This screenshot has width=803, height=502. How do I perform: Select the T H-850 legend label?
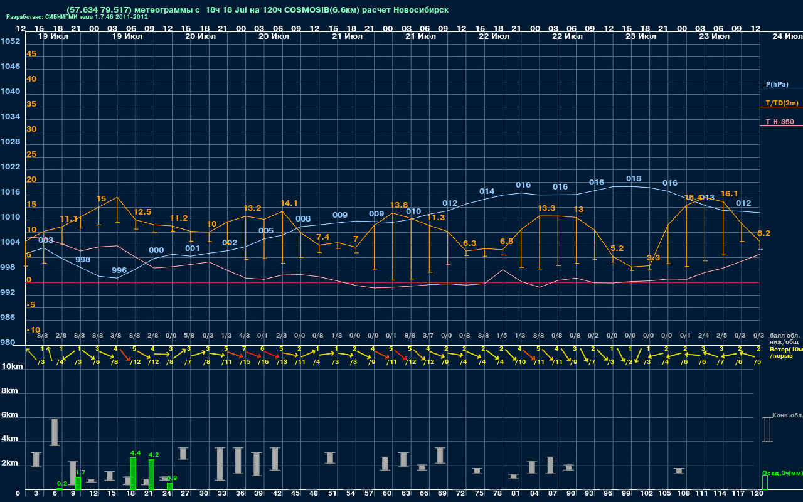(x=780, y=122)
